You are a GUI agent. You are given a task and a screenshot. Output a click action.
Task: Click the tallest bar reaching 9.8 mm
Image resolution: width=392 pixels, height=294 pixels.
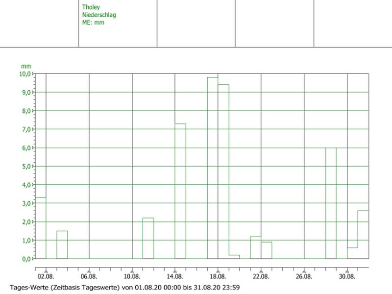(x=212, y=168)
